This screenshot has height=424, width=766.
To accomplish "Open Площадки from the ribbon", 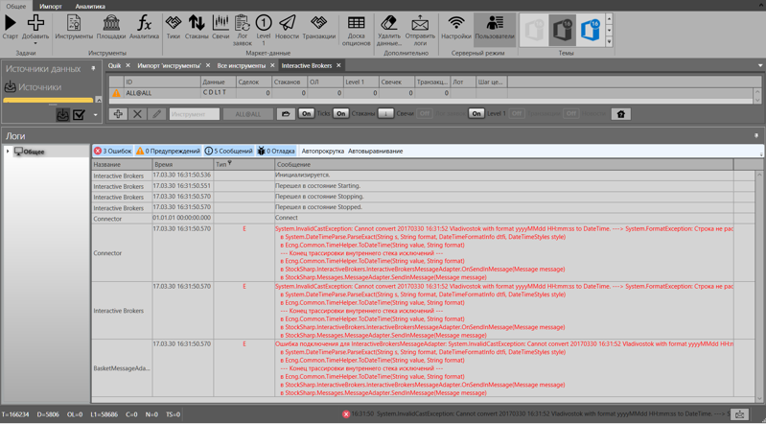I will [x=111, y=27].
